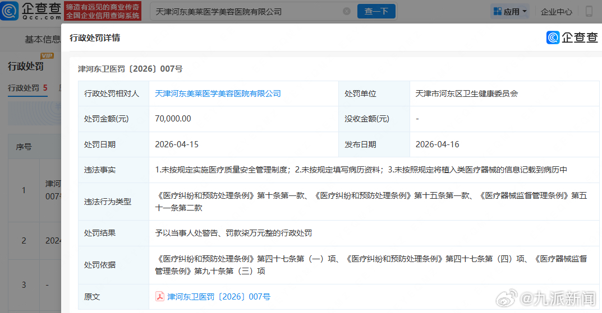602x313 pixels.
Task: Open 企业中心 in the top bar
Action: (557, 11)
